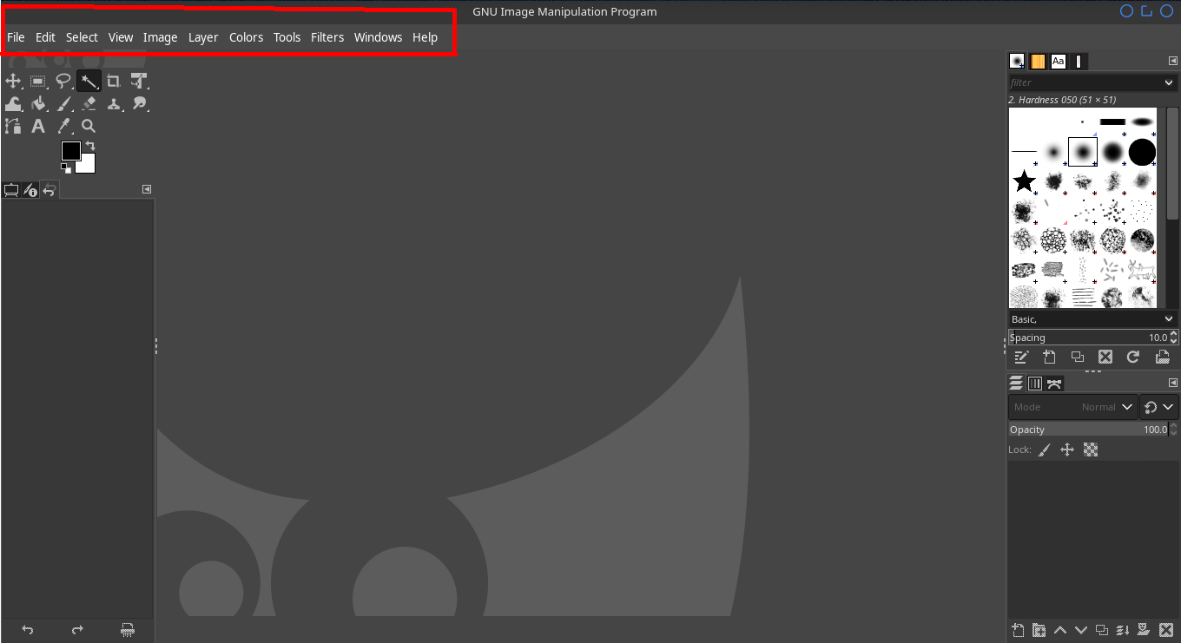Click the refresh brushes button
Viewport: 1181px width, 643px height.
click(1132, 357)
